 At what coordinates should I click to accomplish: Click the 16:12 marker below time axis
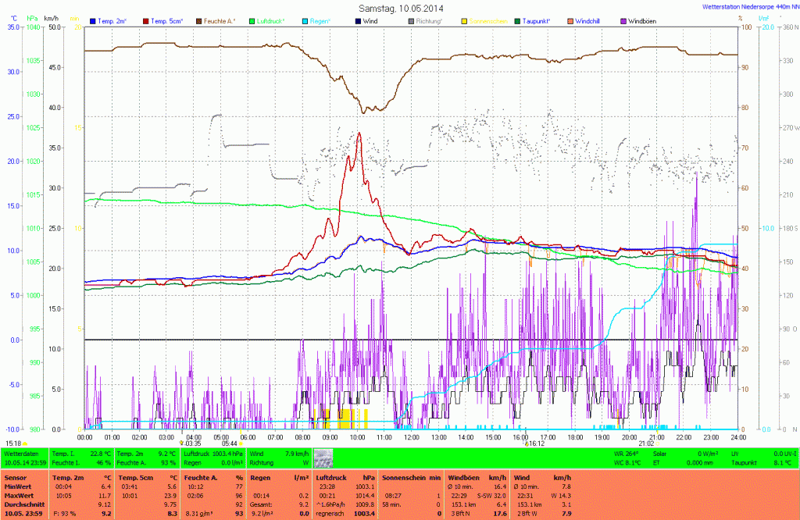(536, 443)
